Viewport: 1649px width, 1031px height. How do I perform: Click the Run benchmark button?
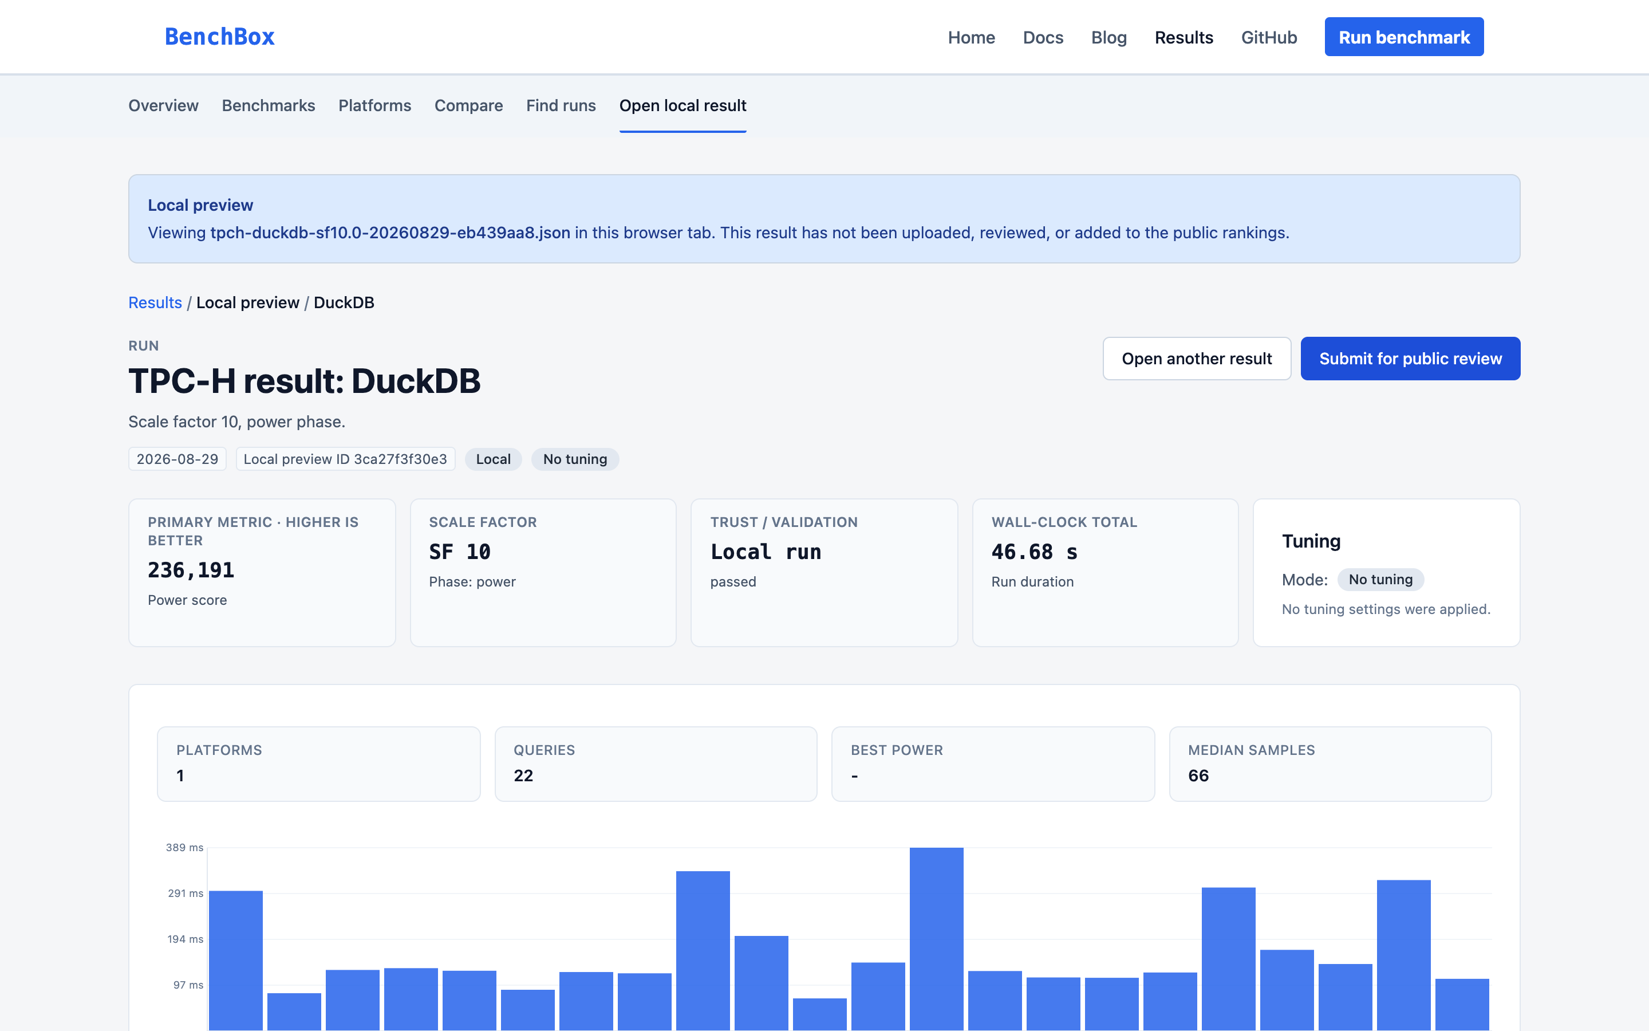[1404, 37]
